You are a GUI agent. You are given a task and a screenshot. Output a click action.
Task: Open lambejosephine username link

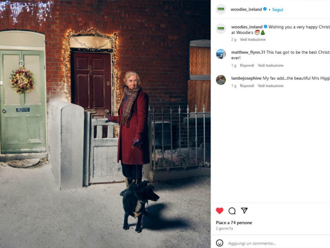click(x=246, y=78)
